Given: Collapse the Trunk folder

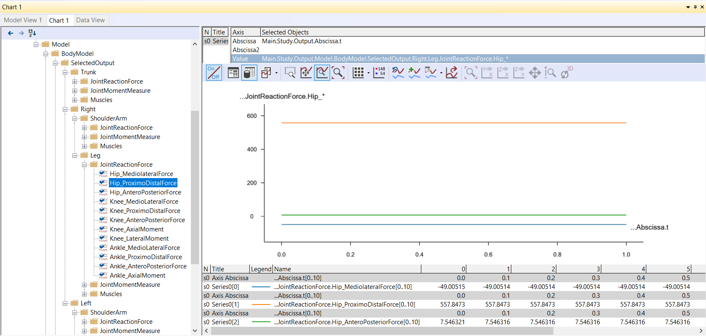Looking at the screenshot, I should 65,72.
